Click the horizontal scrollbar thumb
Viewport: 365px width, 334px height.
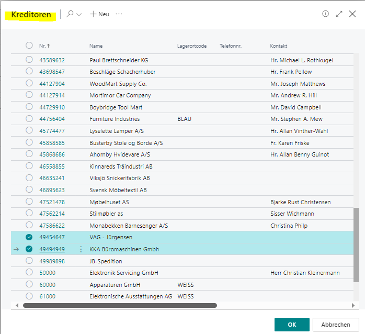click(x=120, y=305)
